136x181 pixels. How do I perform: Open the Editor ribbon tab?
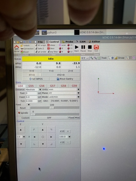pos(94,42)
